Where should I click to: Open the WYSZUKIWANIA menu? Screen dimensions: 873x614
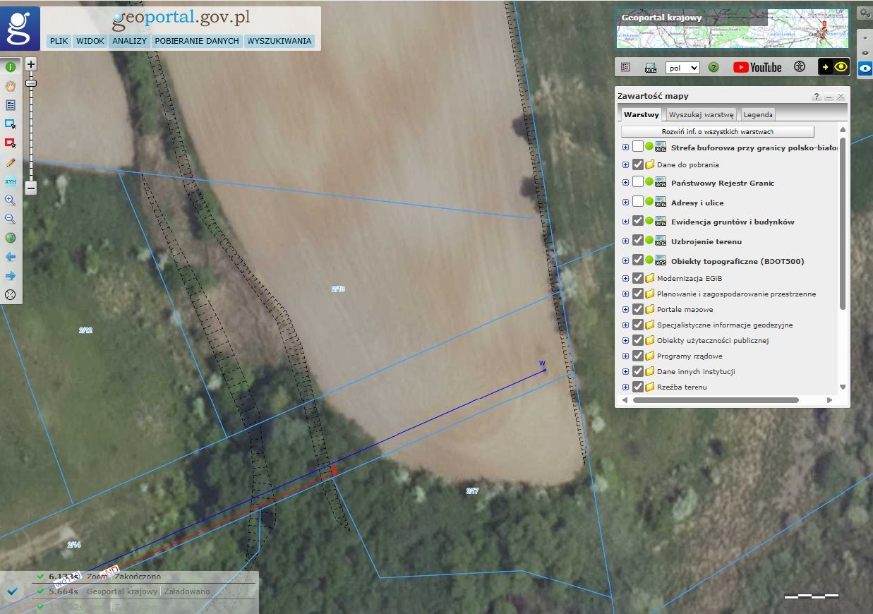pyautogui.click(x=279, y=41)
